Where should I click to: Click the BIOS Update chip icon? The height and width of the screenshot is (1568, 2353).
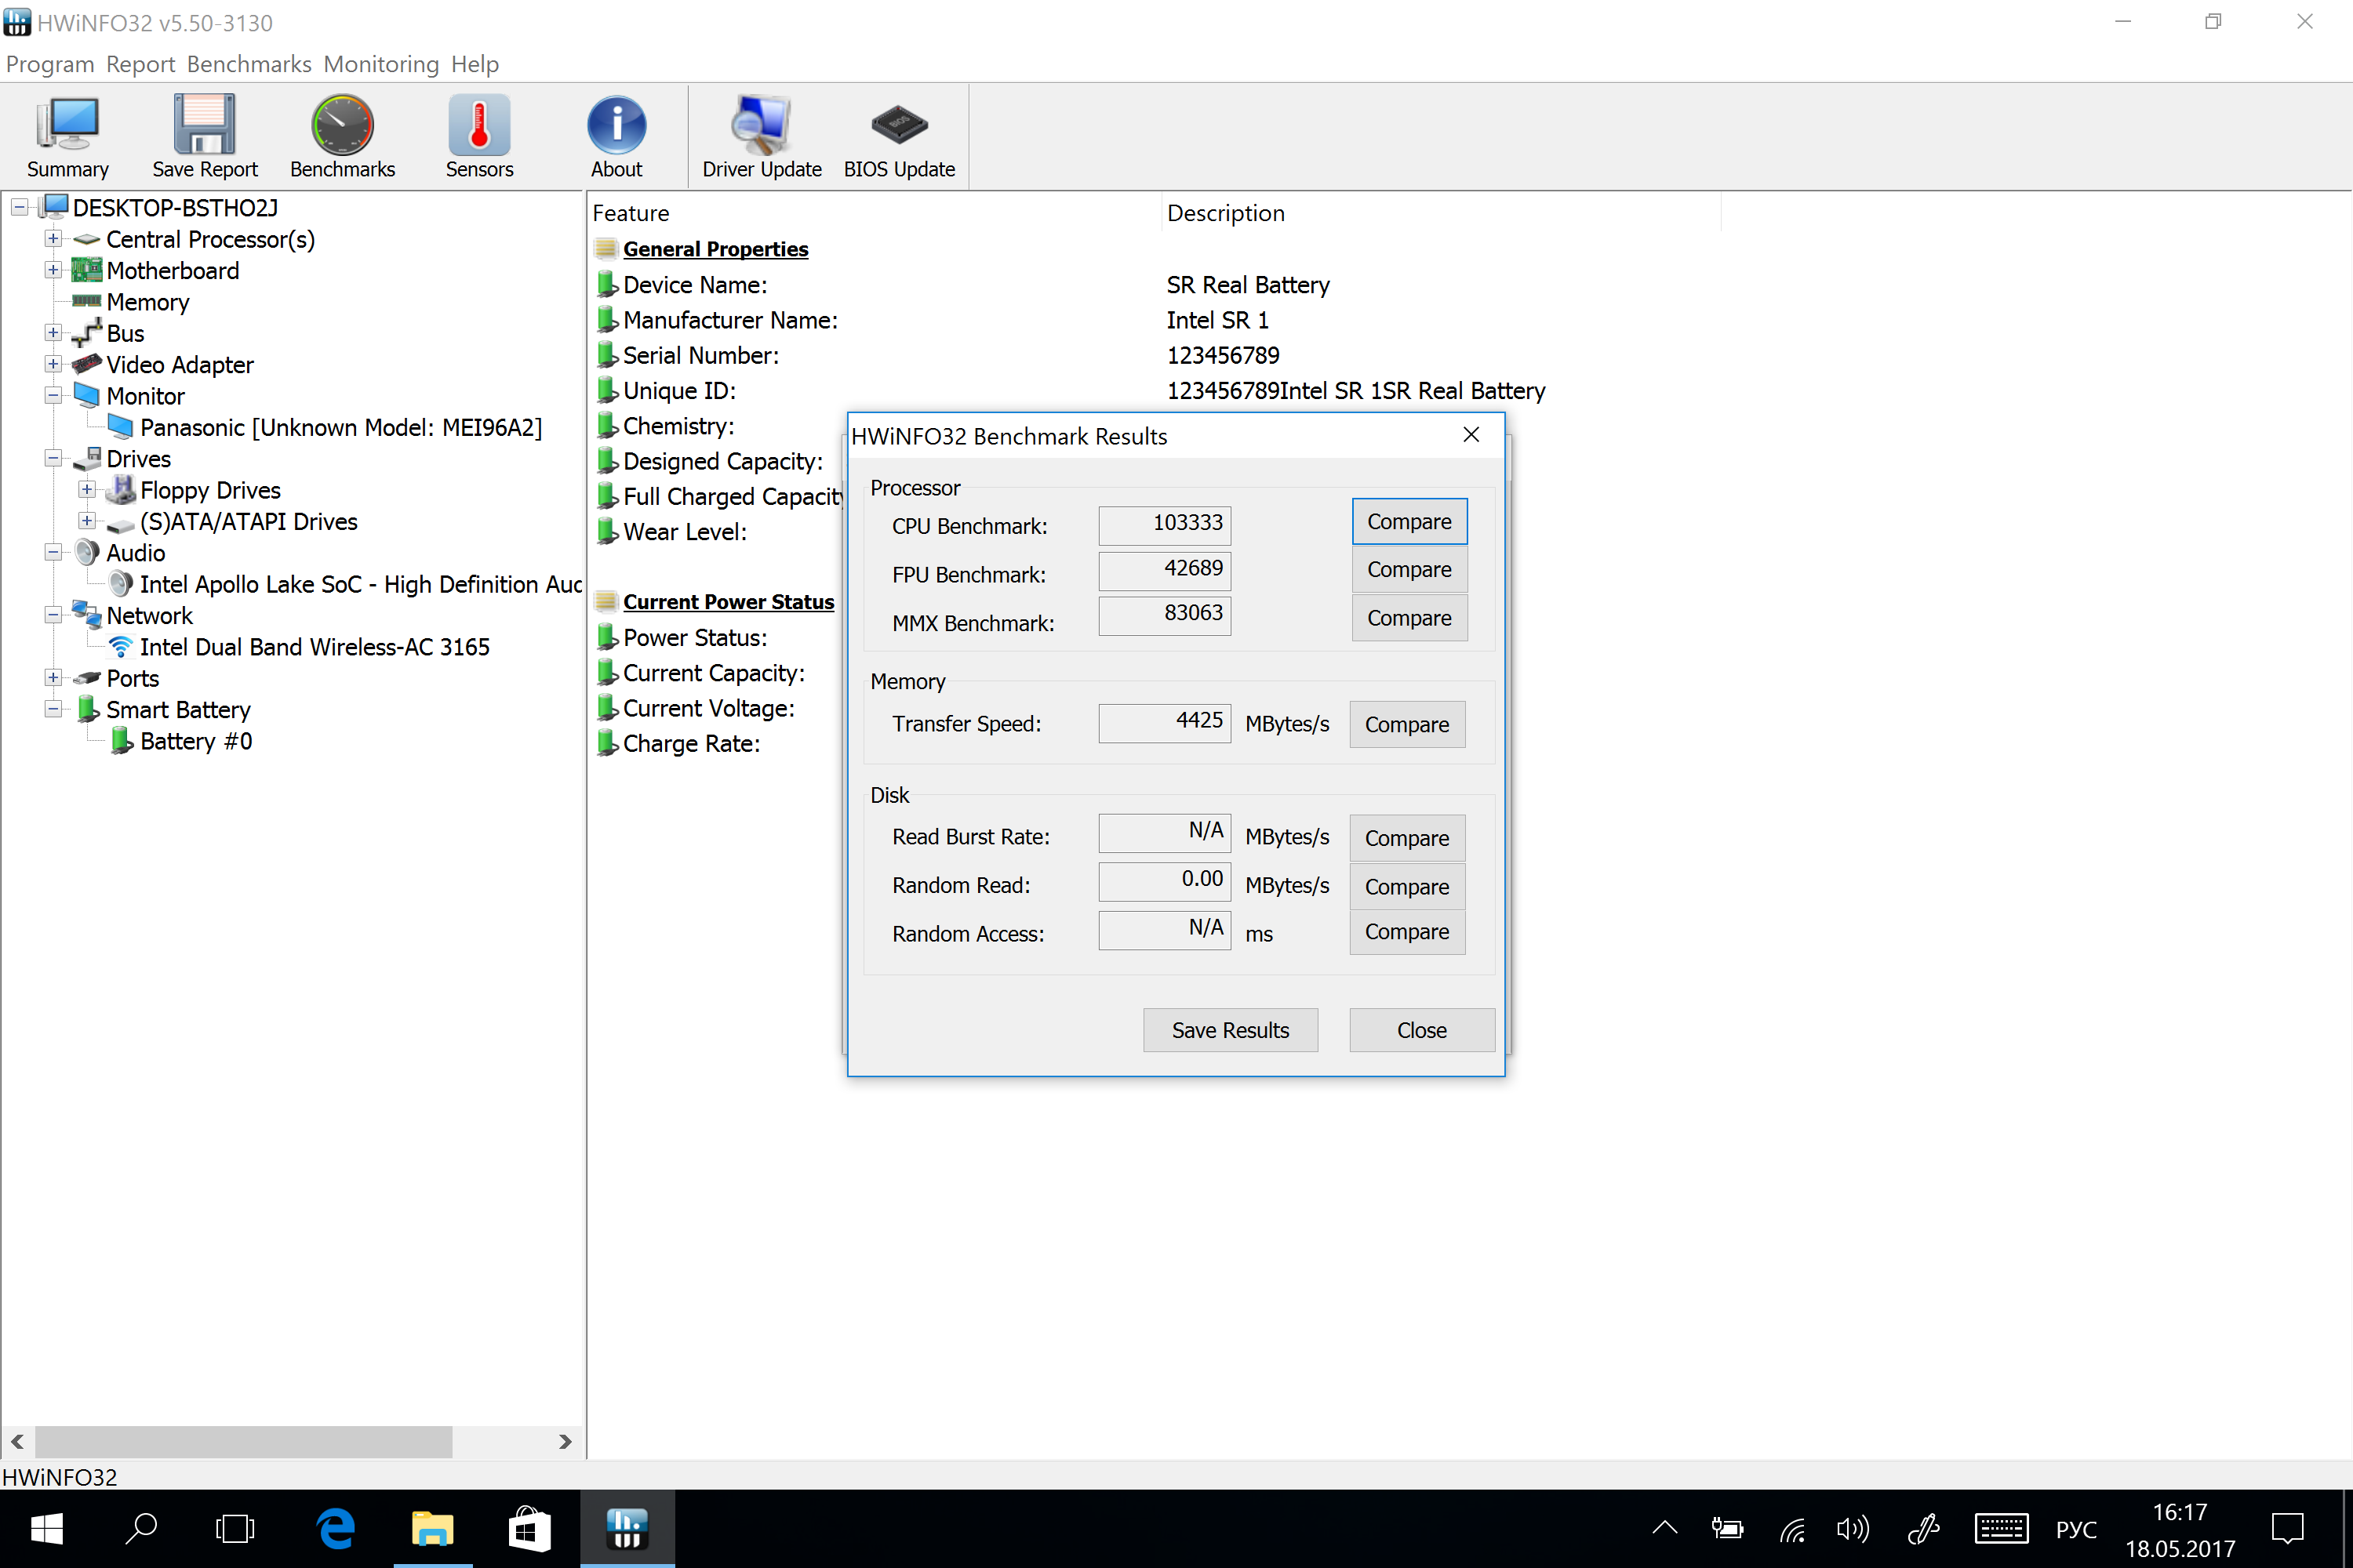tap(898, 125)
